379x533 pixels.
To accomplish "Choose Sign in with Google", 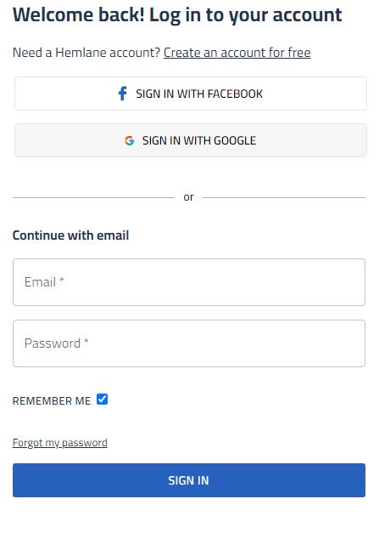I will (191, 140).
